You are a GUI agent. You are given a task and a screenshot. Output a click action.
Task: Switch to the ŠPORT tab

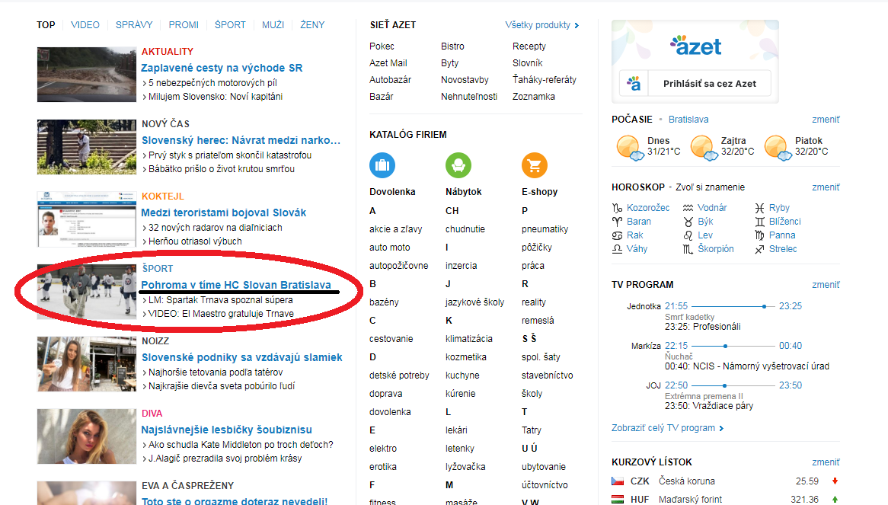click(230, 25)
